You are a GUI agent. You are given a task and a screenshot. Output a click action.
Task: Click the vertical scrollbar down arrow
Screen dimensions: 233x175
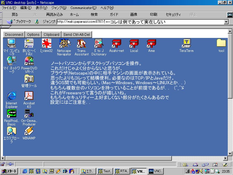230,154
